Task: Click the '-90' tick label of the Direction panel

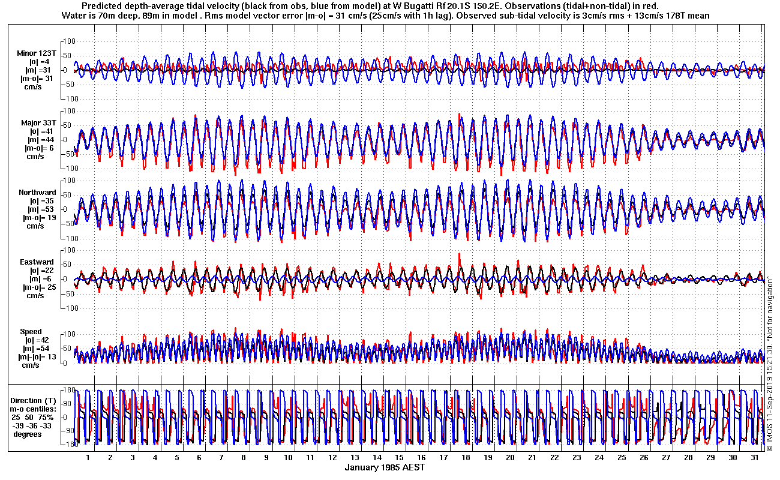Action: [x=68, y=431]
